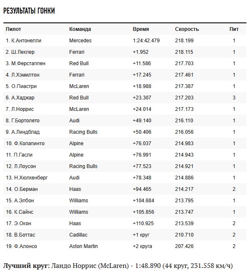Click А.Линдблад speed value 216.056

pos(184,132)
